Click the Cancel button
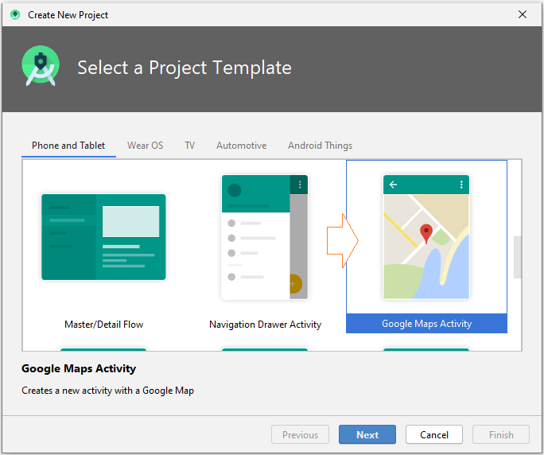544x455 pixels. coord(434,434)
